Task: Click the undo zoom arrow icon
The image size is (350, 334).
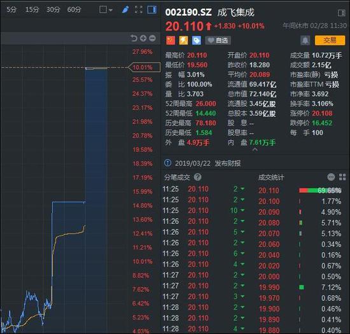Action: coord(134,38)
